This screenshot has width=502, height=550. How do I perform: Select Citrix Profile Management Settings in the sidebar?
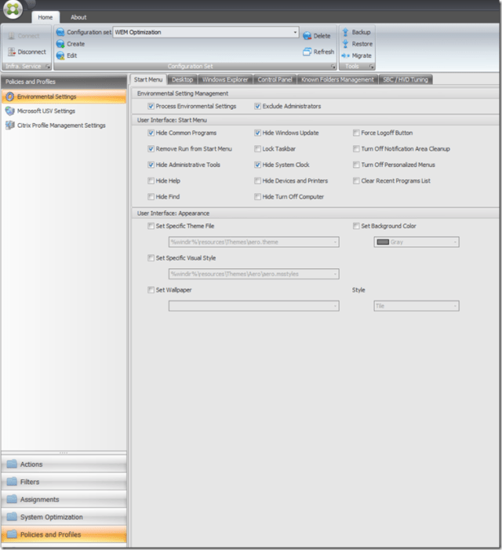point(64,126)
